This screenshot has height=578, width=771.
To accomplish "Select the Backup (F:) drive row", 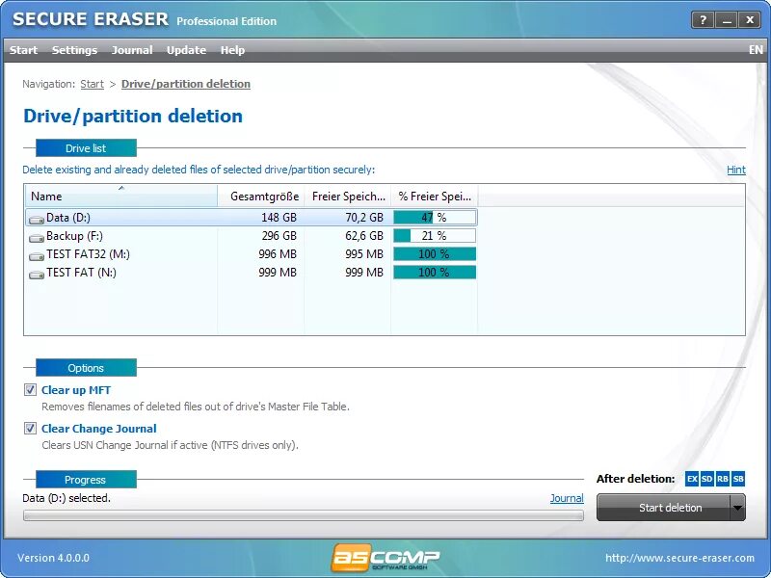I will pyautogui.click(x=252, y=236).
